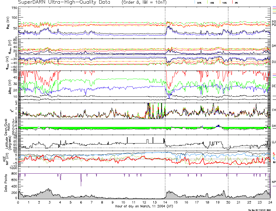Click the green 15% legend line

[208, 2]
